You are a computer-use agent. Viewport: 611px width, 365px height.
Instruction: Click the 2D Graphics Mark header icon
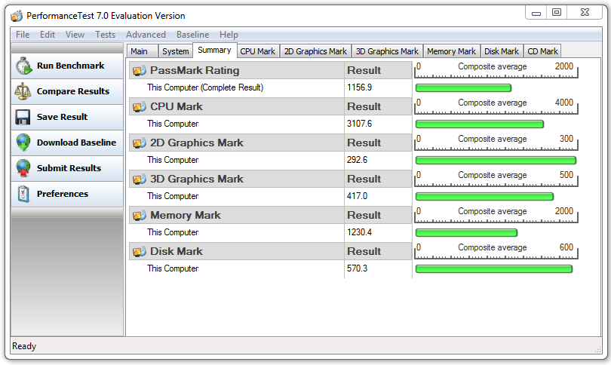pyautogui.click(x=139, y=143)
